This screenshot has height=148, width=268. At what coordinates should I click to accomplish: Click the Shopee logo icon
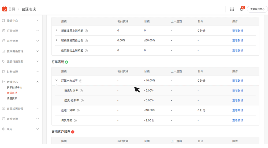pos(5,9)
